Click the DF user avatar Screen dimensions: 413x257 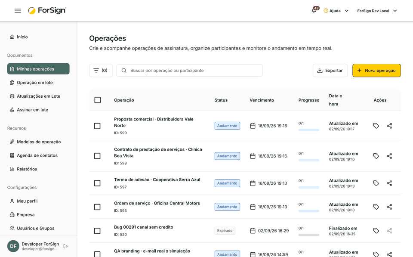coord(13,246)
